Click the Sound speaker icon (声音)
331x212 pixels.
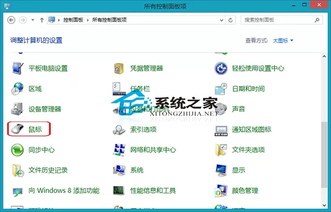tap(221, 109)
